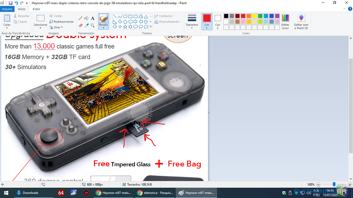The height and width of the screenshot is (198, 353).
Task: Pick the yellow color swatch
Action: coord(255,16)
